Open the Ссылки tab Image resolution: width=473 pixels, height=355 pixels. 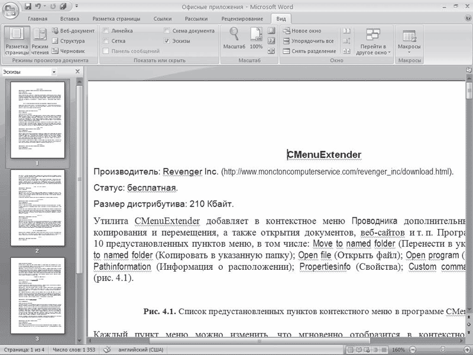163,19
